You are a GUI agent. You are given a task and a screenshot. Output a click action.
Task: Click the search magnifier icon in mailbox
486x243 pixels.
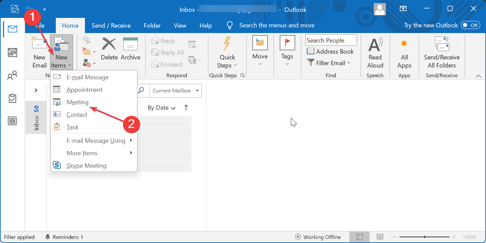142,90
